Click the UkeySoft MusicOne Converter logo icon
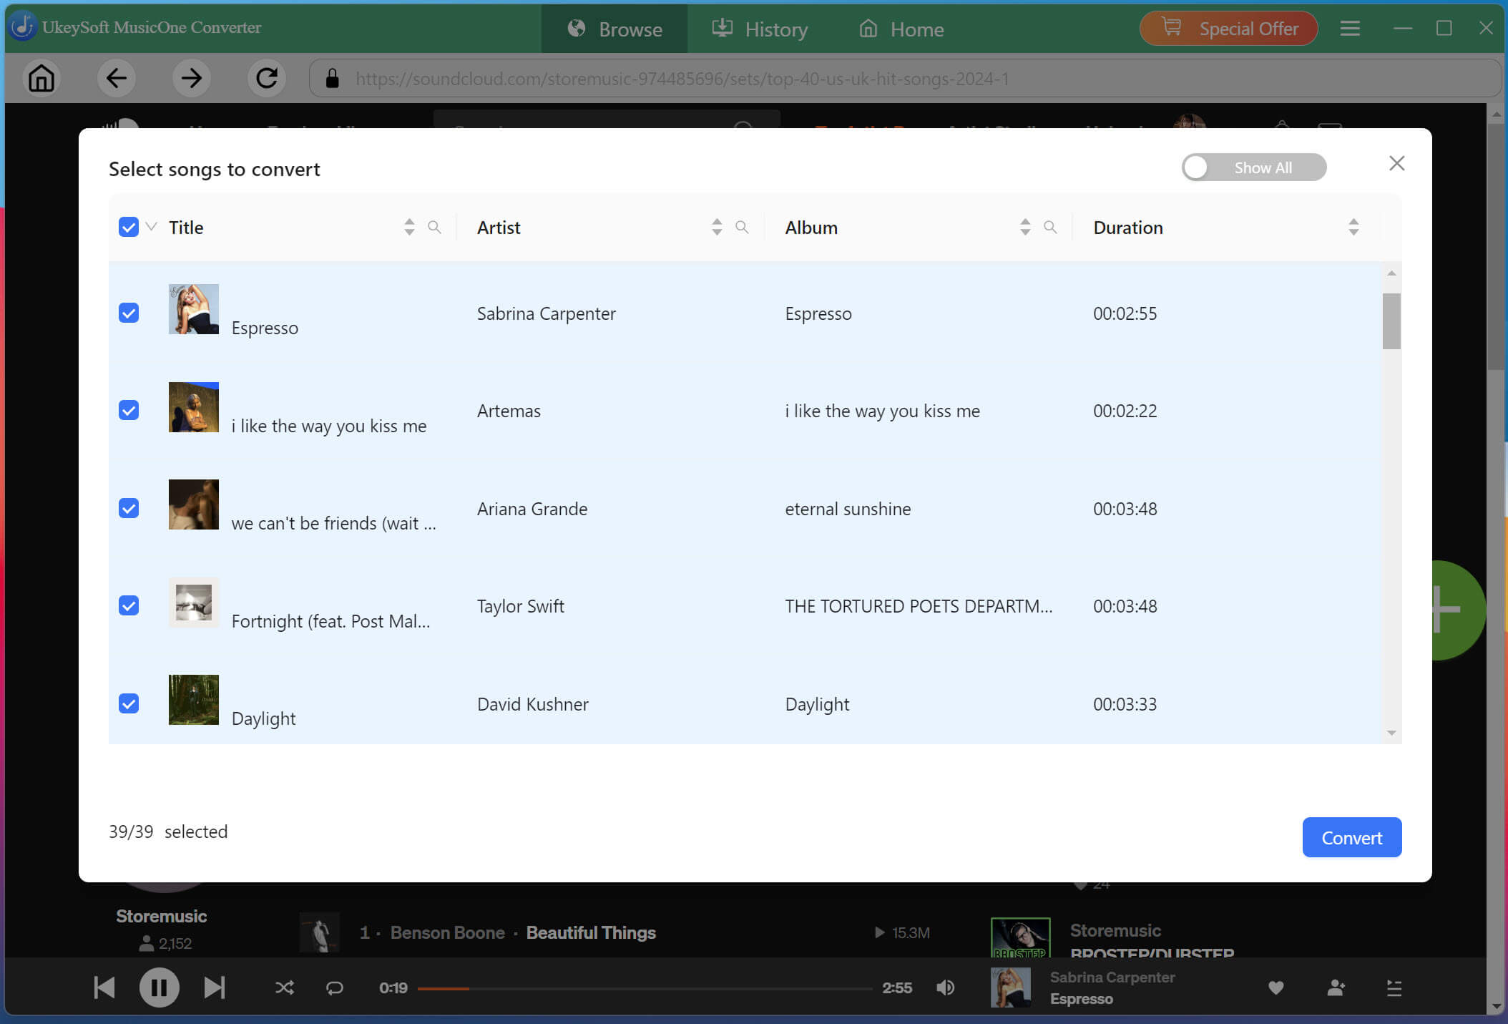The image size is (1508, 1024). pos(22,26)
